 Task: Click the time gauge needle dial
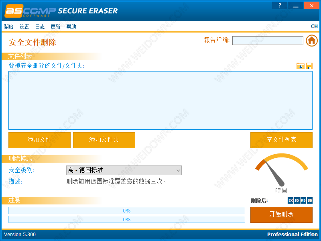[x=282, y=170]
